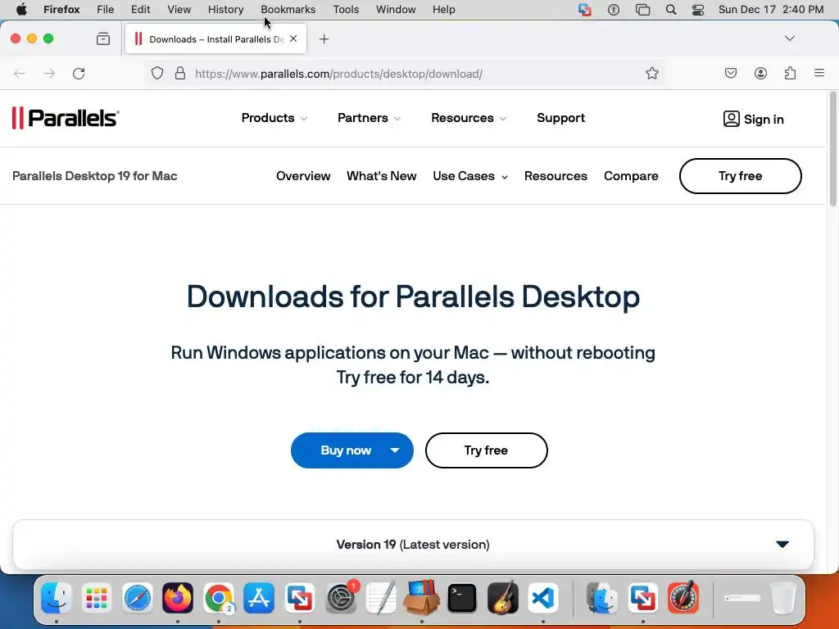839x629 pixels.
Task: Click Sign in
Action: [x=754, y=119]
